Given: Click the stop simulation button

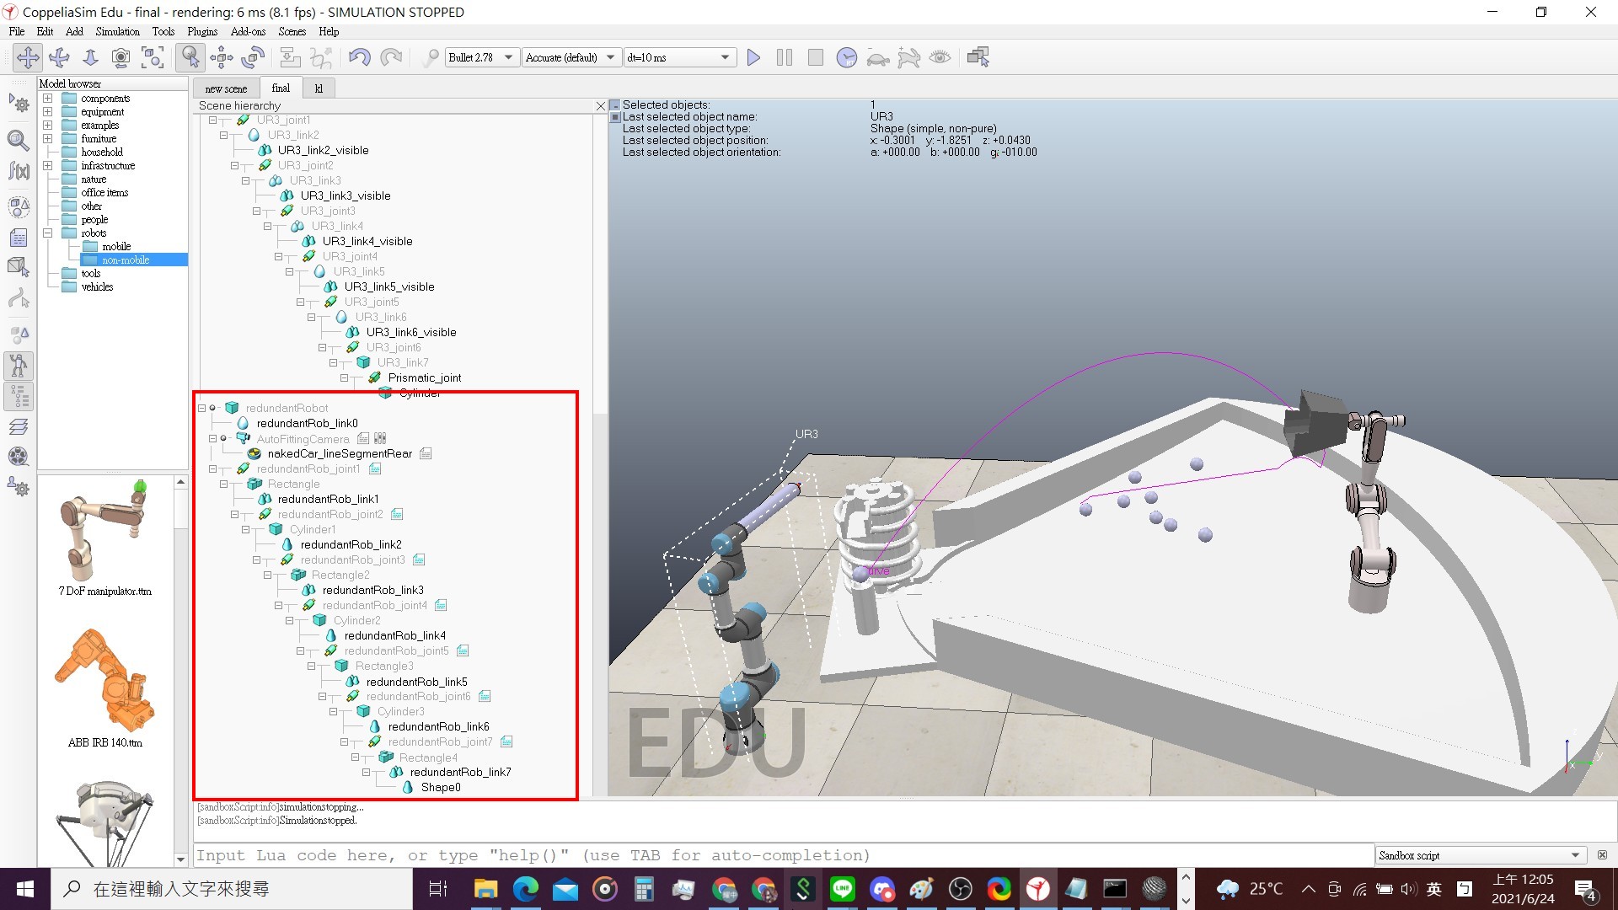Looking at the screenshot, I should 815,57.
